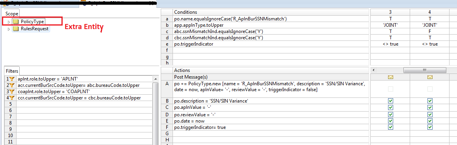Viewport: 457px width, 145px height.
Task: Select action po.description = 'SSN/SIN Variance'
Action: pos(211,101)
